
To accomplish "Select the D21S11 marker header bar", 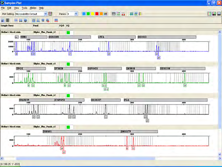I will [x=167, y=37].
